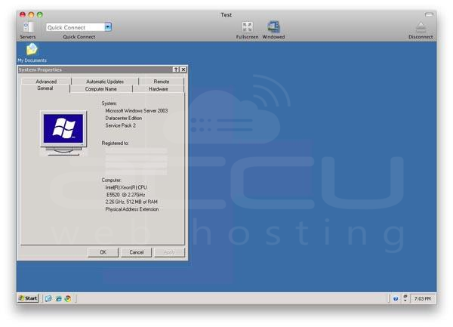Click 'Intel(R) Xeon(R) CPU' text

[126, 187]
